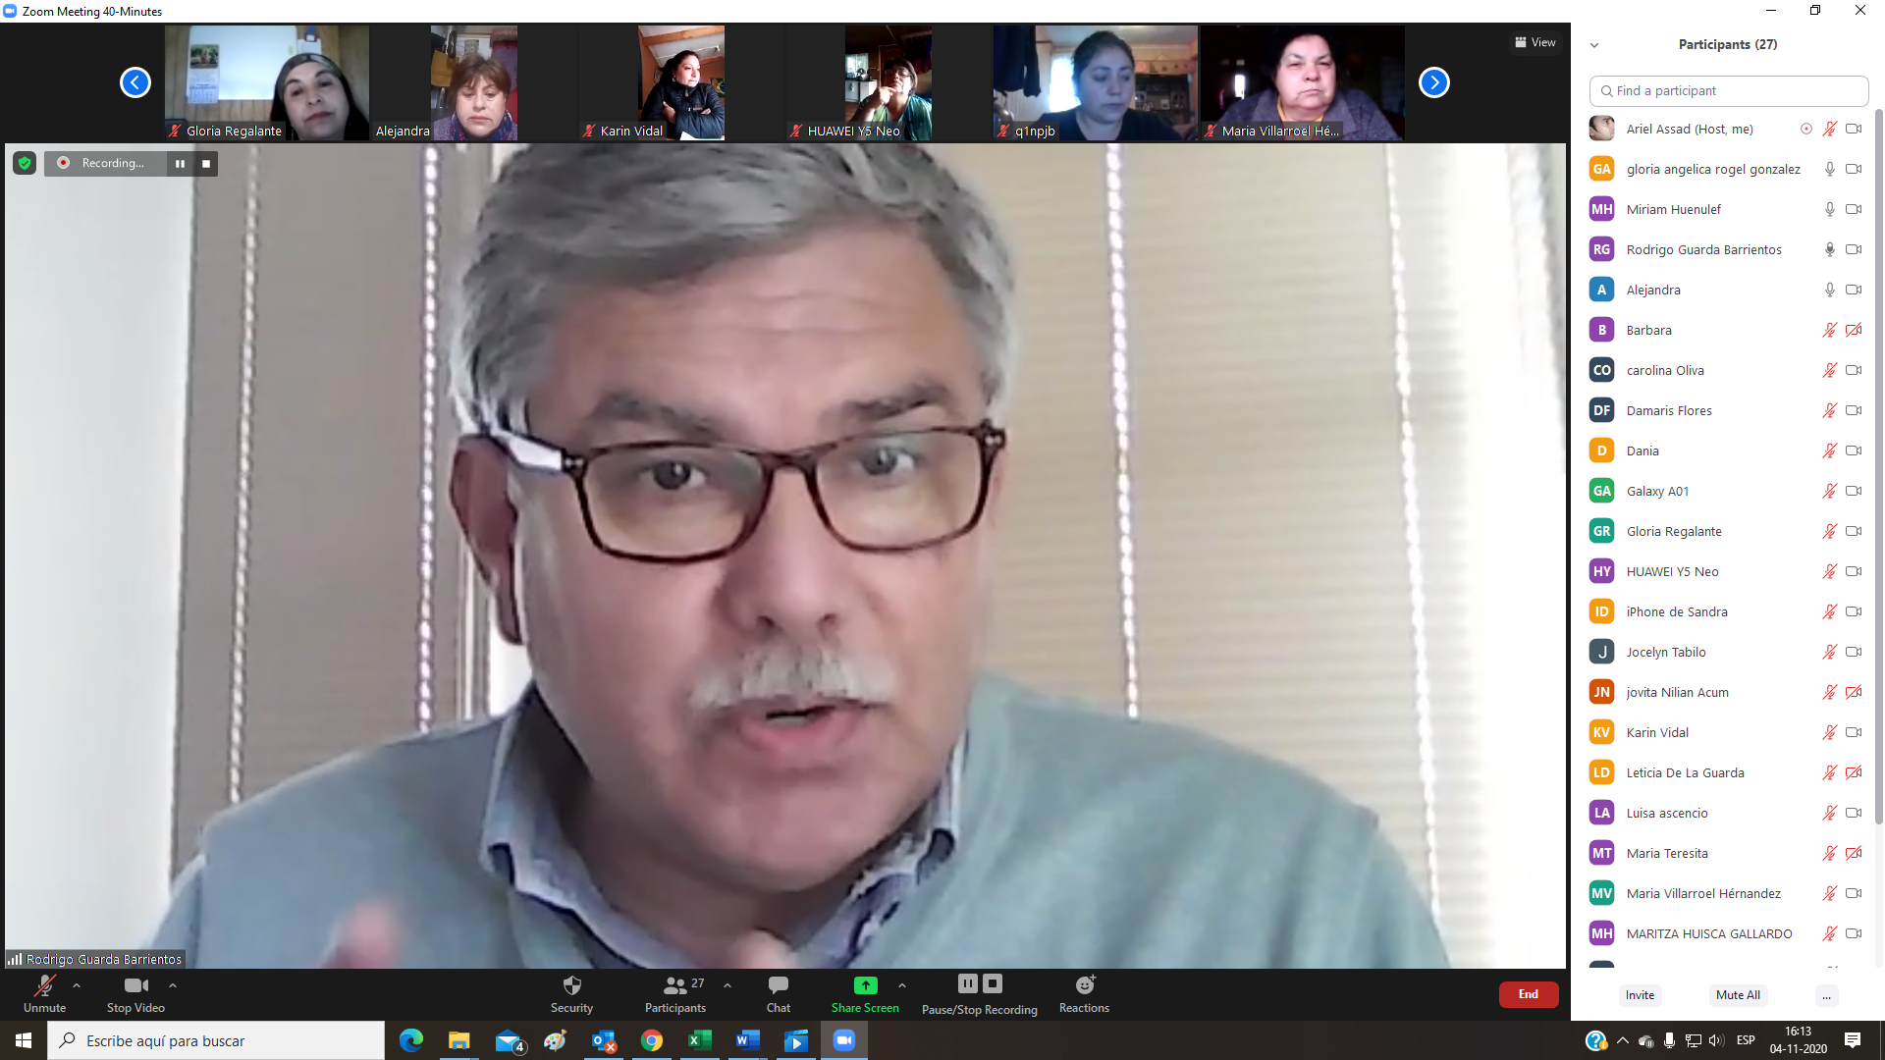This screenshot has height=1060, width=1885.
Task: Click the Find a participant search field
Action: coord(1728,90)
